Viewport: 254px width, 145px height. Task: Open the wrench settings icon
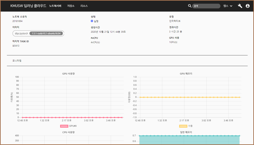240,6
